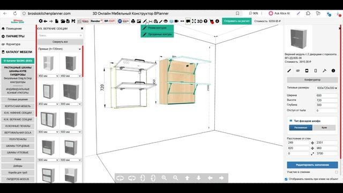Viewport: 343px width, 193px height.
Task: Open the КОРПУСНАЯ МЕБЕЛЬ category
Action: (18, 106)
